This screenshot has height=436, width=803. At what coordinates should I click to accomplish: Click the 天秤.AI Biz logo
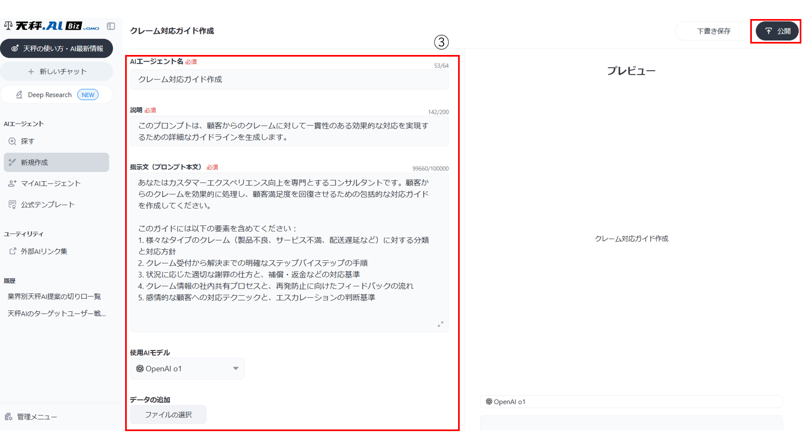(x=52, y=26)
